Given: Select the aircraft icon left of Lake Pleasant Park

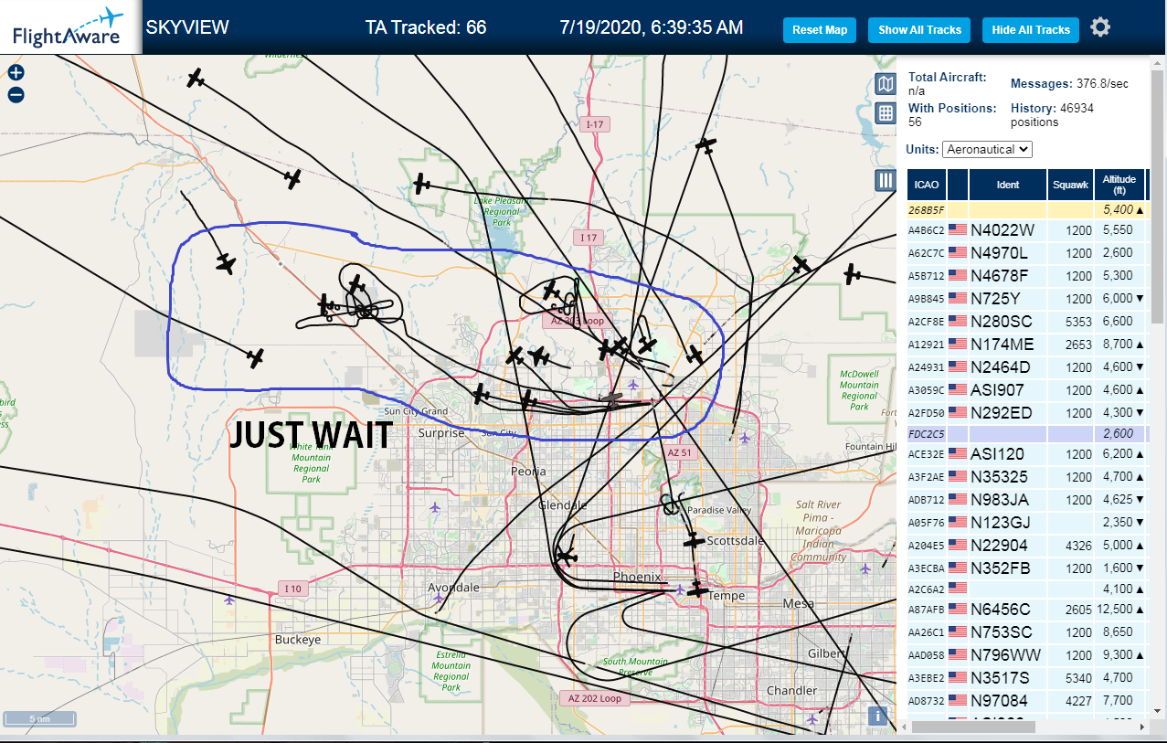Looking at the screenshot, I should tap(421, 184).
